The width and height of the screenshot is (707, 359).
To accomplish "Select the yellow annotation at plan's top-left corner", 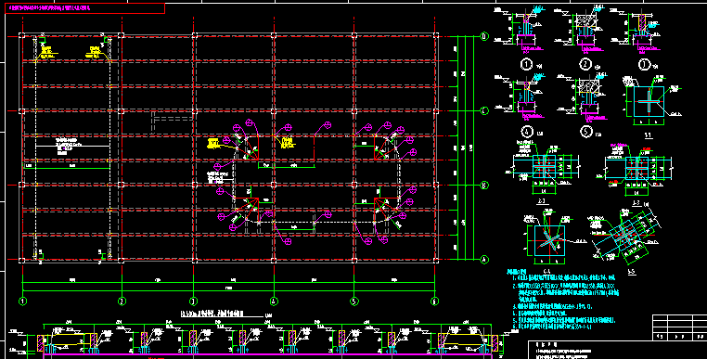I will [46, 52].
